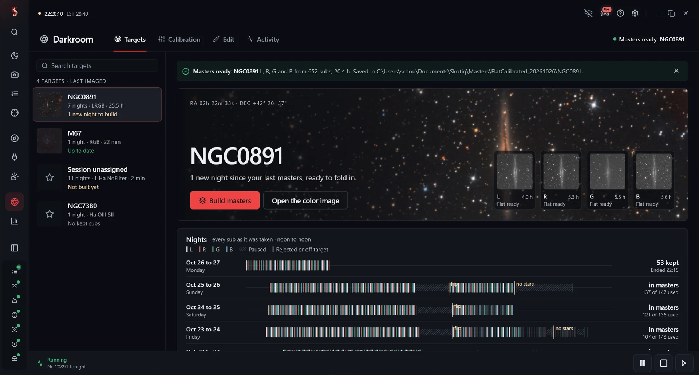
Task: Skip to the next sequence step
Action: 684,363
